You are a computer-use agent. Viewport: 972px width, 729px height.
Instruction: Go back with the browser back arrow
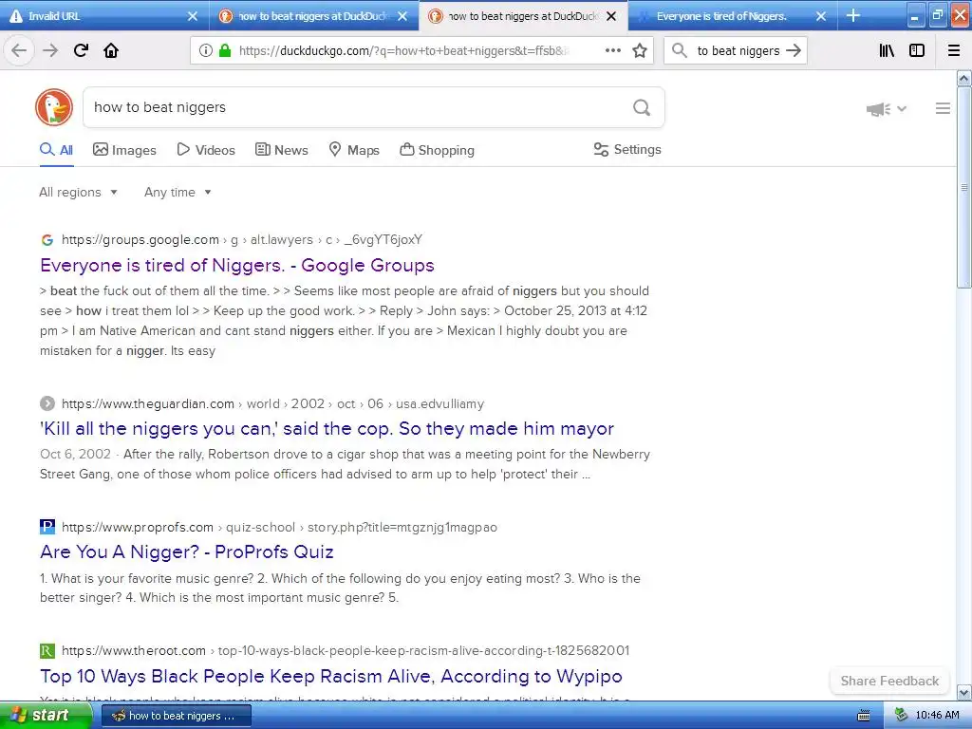[x=19, y=50]
